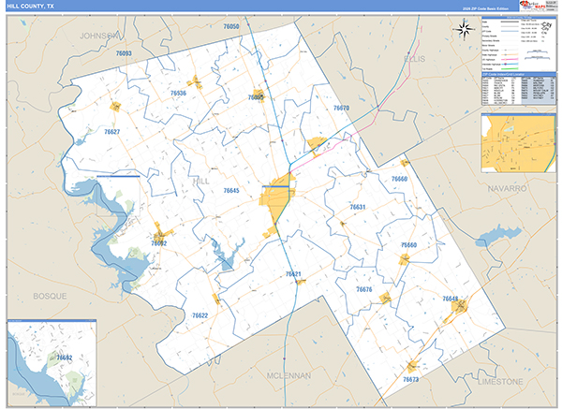Click the green Toll Roads legend line

510,68
